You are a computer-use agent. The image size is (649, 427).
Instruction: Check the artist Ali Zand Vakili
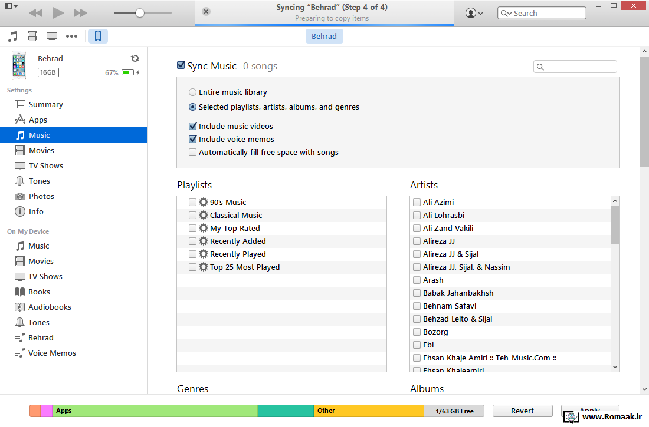click(417, 228)
